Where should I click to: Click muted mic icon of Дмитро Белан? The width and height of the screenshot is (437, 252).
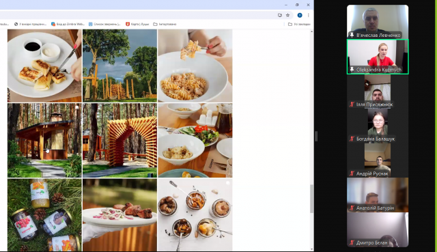click(352, 242)
